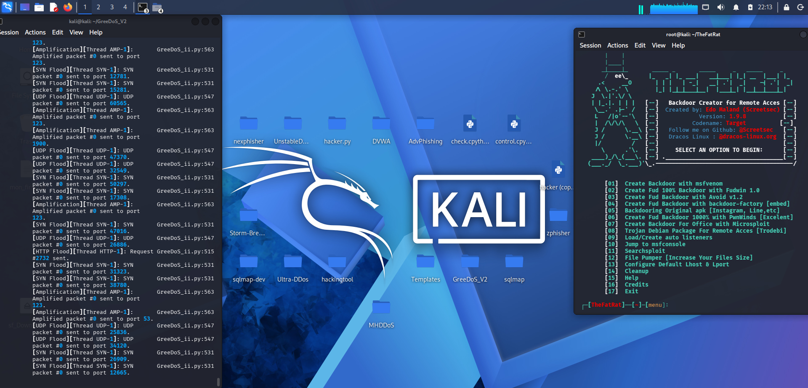
Task: Select the zphisher desktop folder
Action: coord(558,221)
